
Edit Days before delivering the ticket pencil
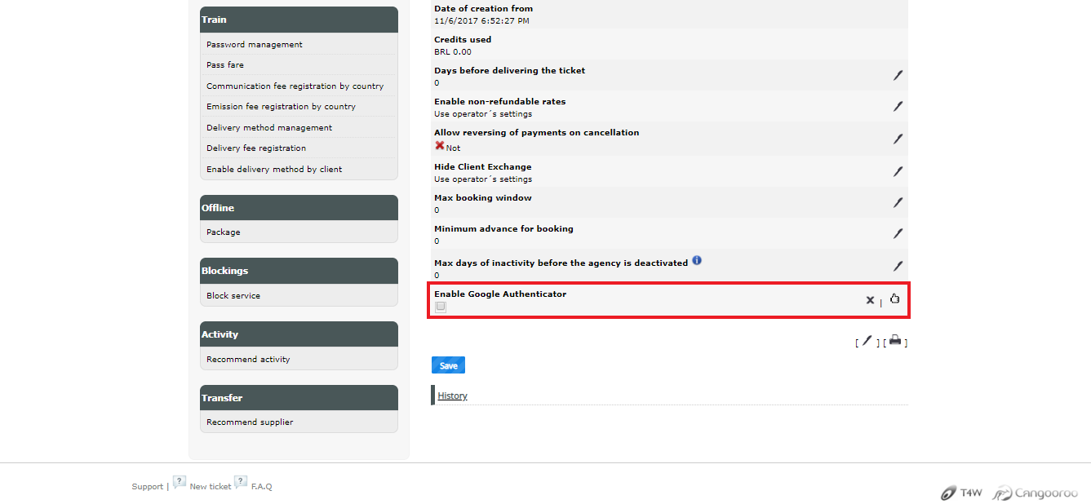click(898, 75)
